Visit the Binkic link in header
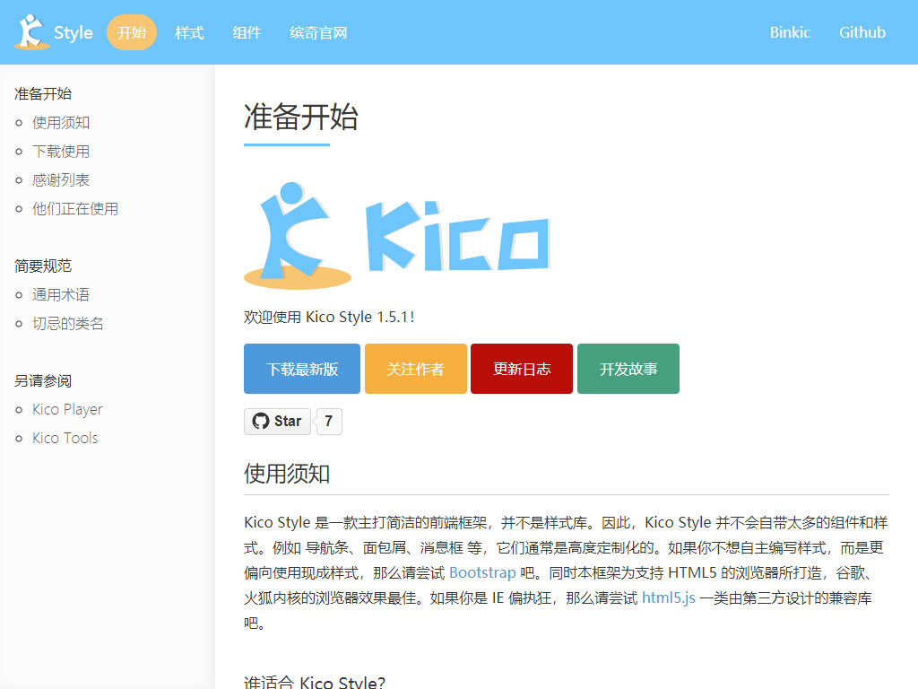The width and height of the screenshot is (918, 689). click(x=790, y=32)
